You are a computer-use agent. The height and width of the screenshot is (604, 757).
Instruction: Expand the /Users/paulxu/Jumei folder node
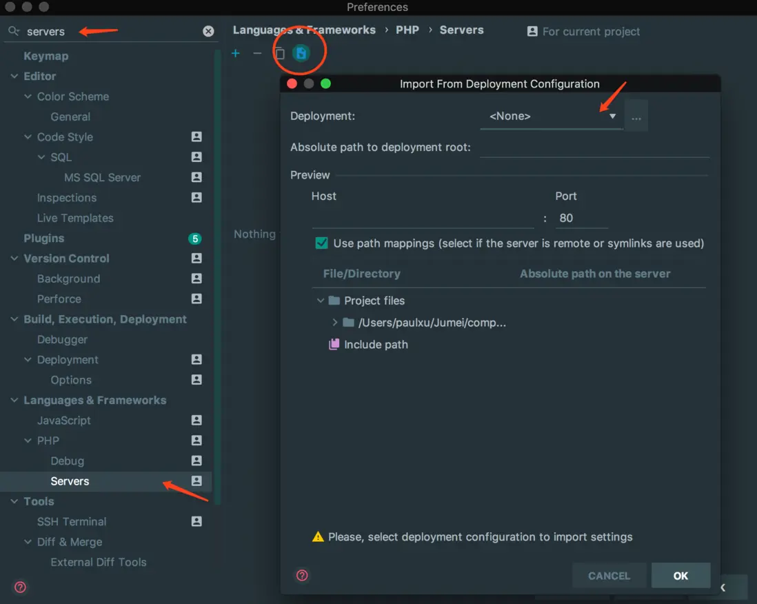(x=334, y=323)
